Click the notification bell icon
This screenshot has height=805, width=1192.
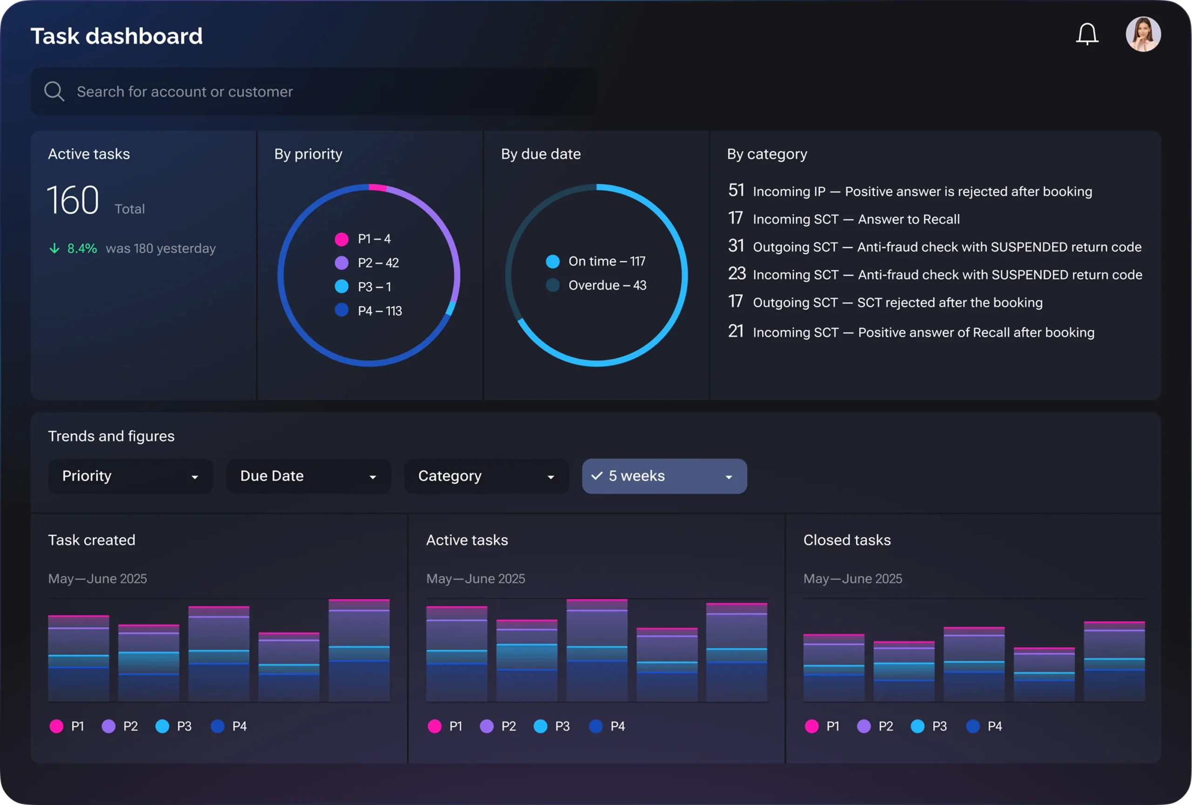[1086, 34]
